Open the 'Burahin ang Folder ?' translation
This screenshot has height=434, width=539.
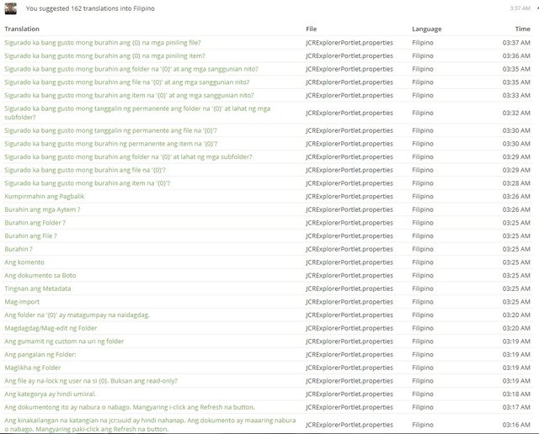pyautogui.click(x=35, y=223)
